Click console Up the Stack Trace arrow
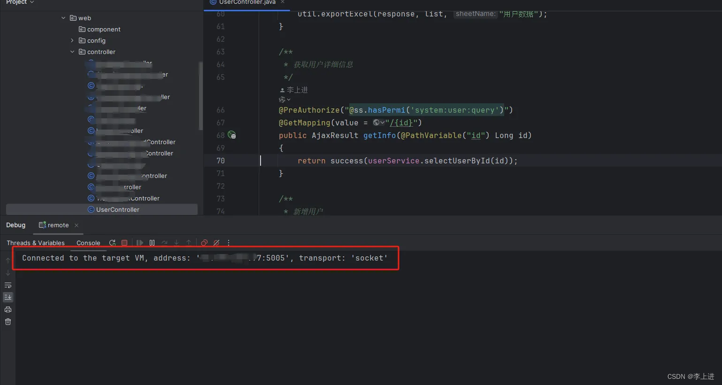This screenshot has width=722, height=385. pos(8,261)
